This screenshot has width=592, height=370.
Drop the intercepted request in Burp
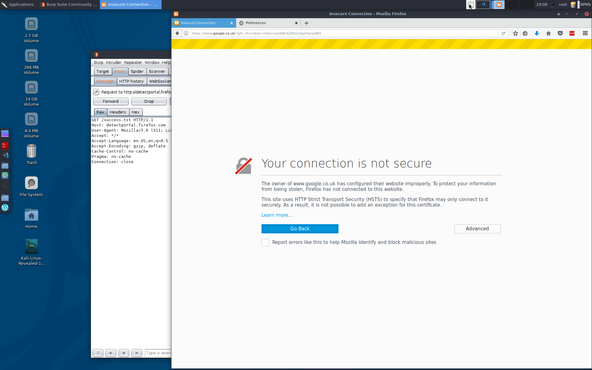[149, 101]
